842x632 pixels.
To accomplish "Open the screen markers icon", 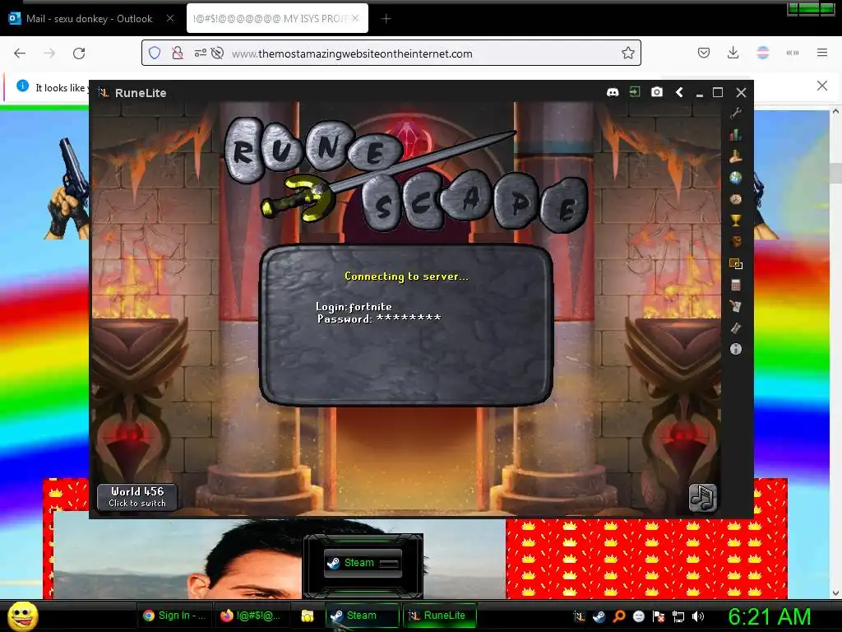I will (x=736, y=263).
